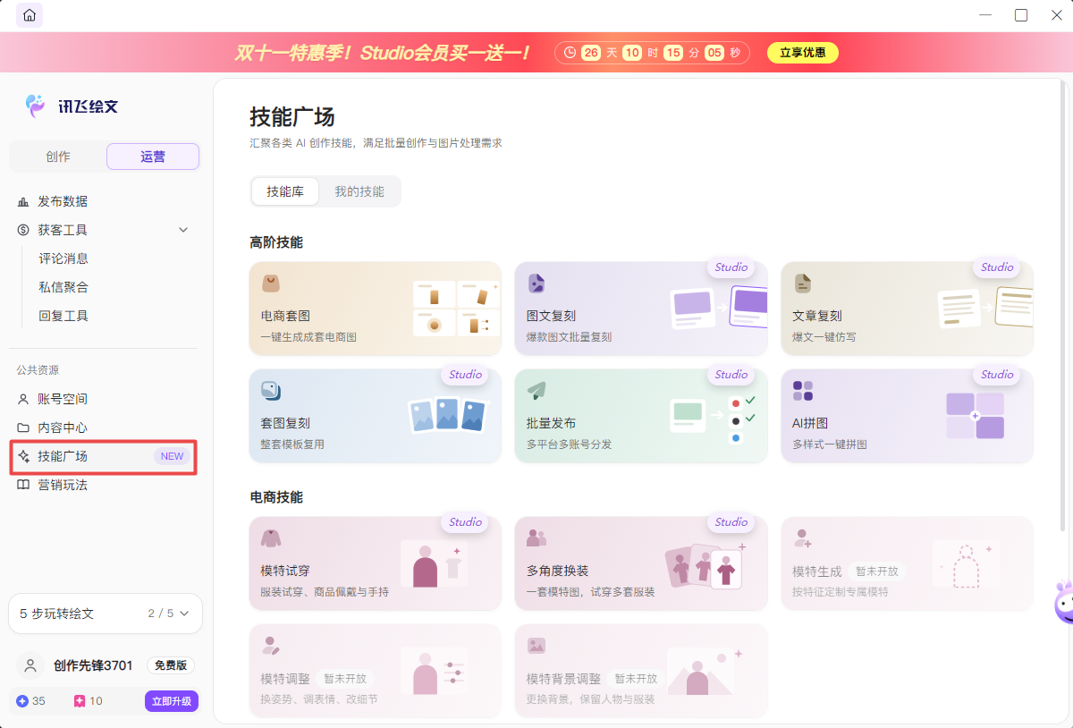Click the home icon in title bar

point(30,15)
